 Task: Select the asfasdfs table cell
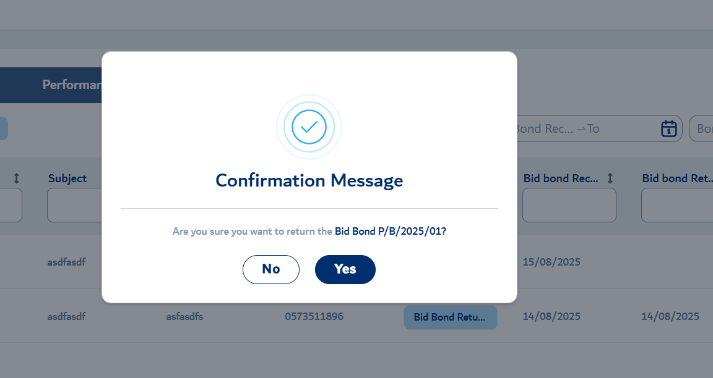pos(184,316)
